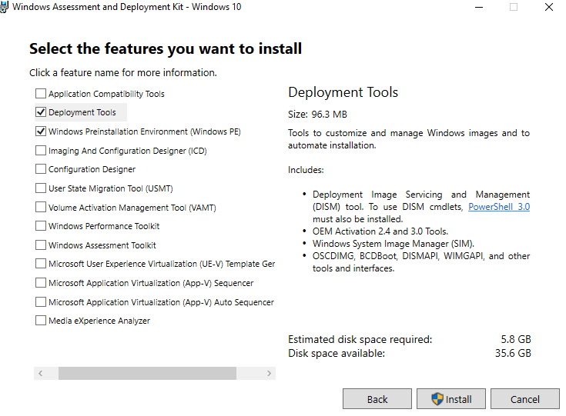Click the ADK installer icon in title bar
Screen dimensions: 566x416
coord(4,7)
